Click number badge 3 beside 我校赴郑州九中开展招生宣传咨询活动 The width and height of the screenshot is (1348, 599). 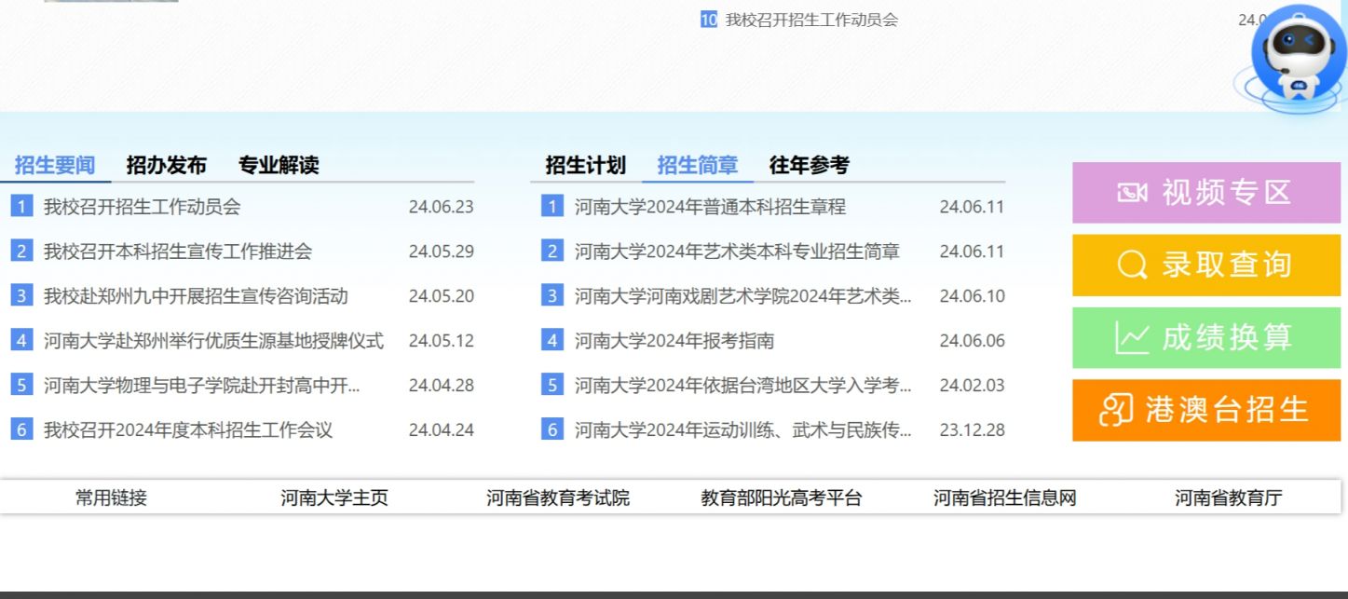coord(21,295)
